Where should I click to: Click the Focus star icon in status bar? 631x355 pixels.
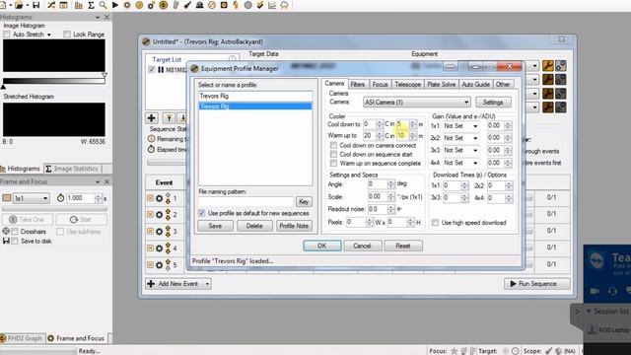[455, 351]
